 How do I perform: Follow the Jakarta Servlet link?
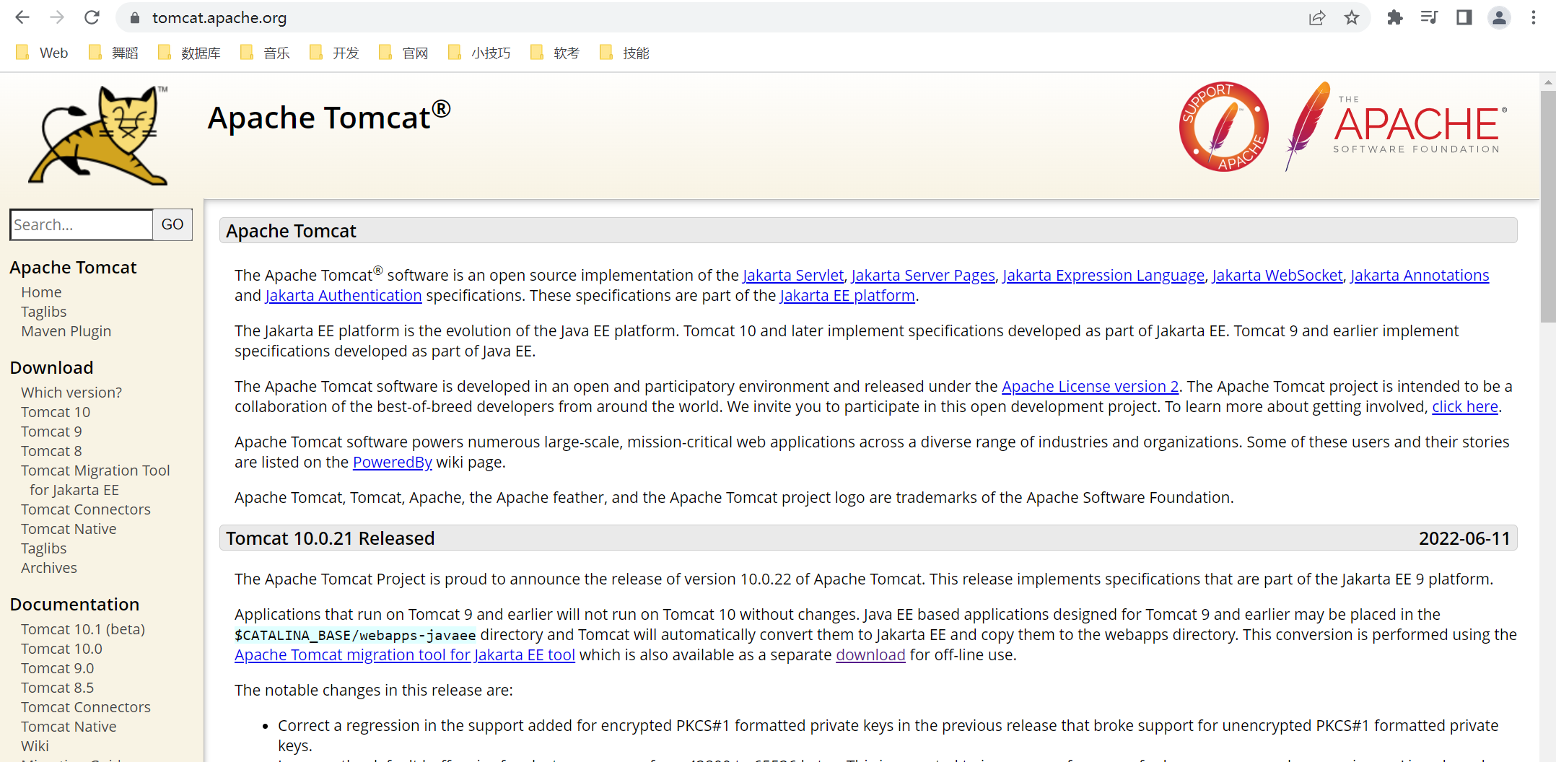[x=793, y=276]
